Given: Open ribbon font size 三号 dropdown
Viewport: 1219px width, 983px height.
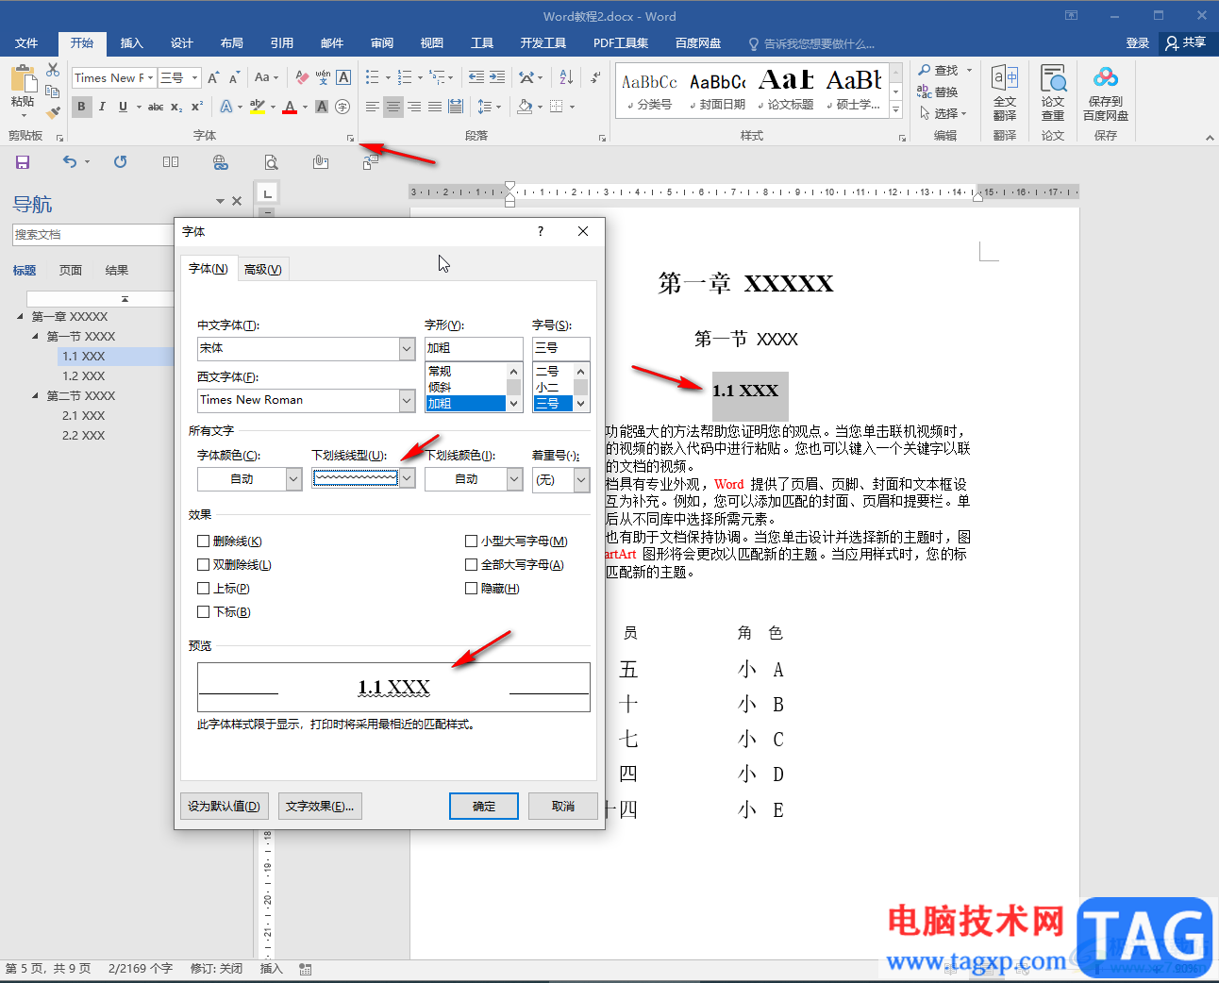Looking at the screenshot, I should 195,77.
